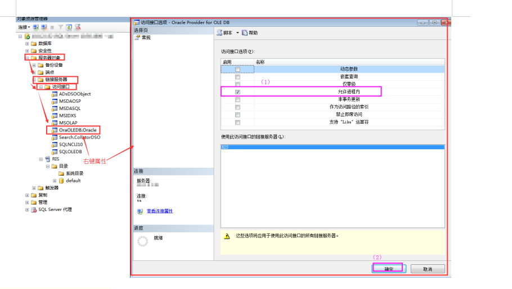Select the Search.CollatorDSO provider icon
The height and width of the screenshot is (289, 512).
pyautogui.click(x=55, y=137)
